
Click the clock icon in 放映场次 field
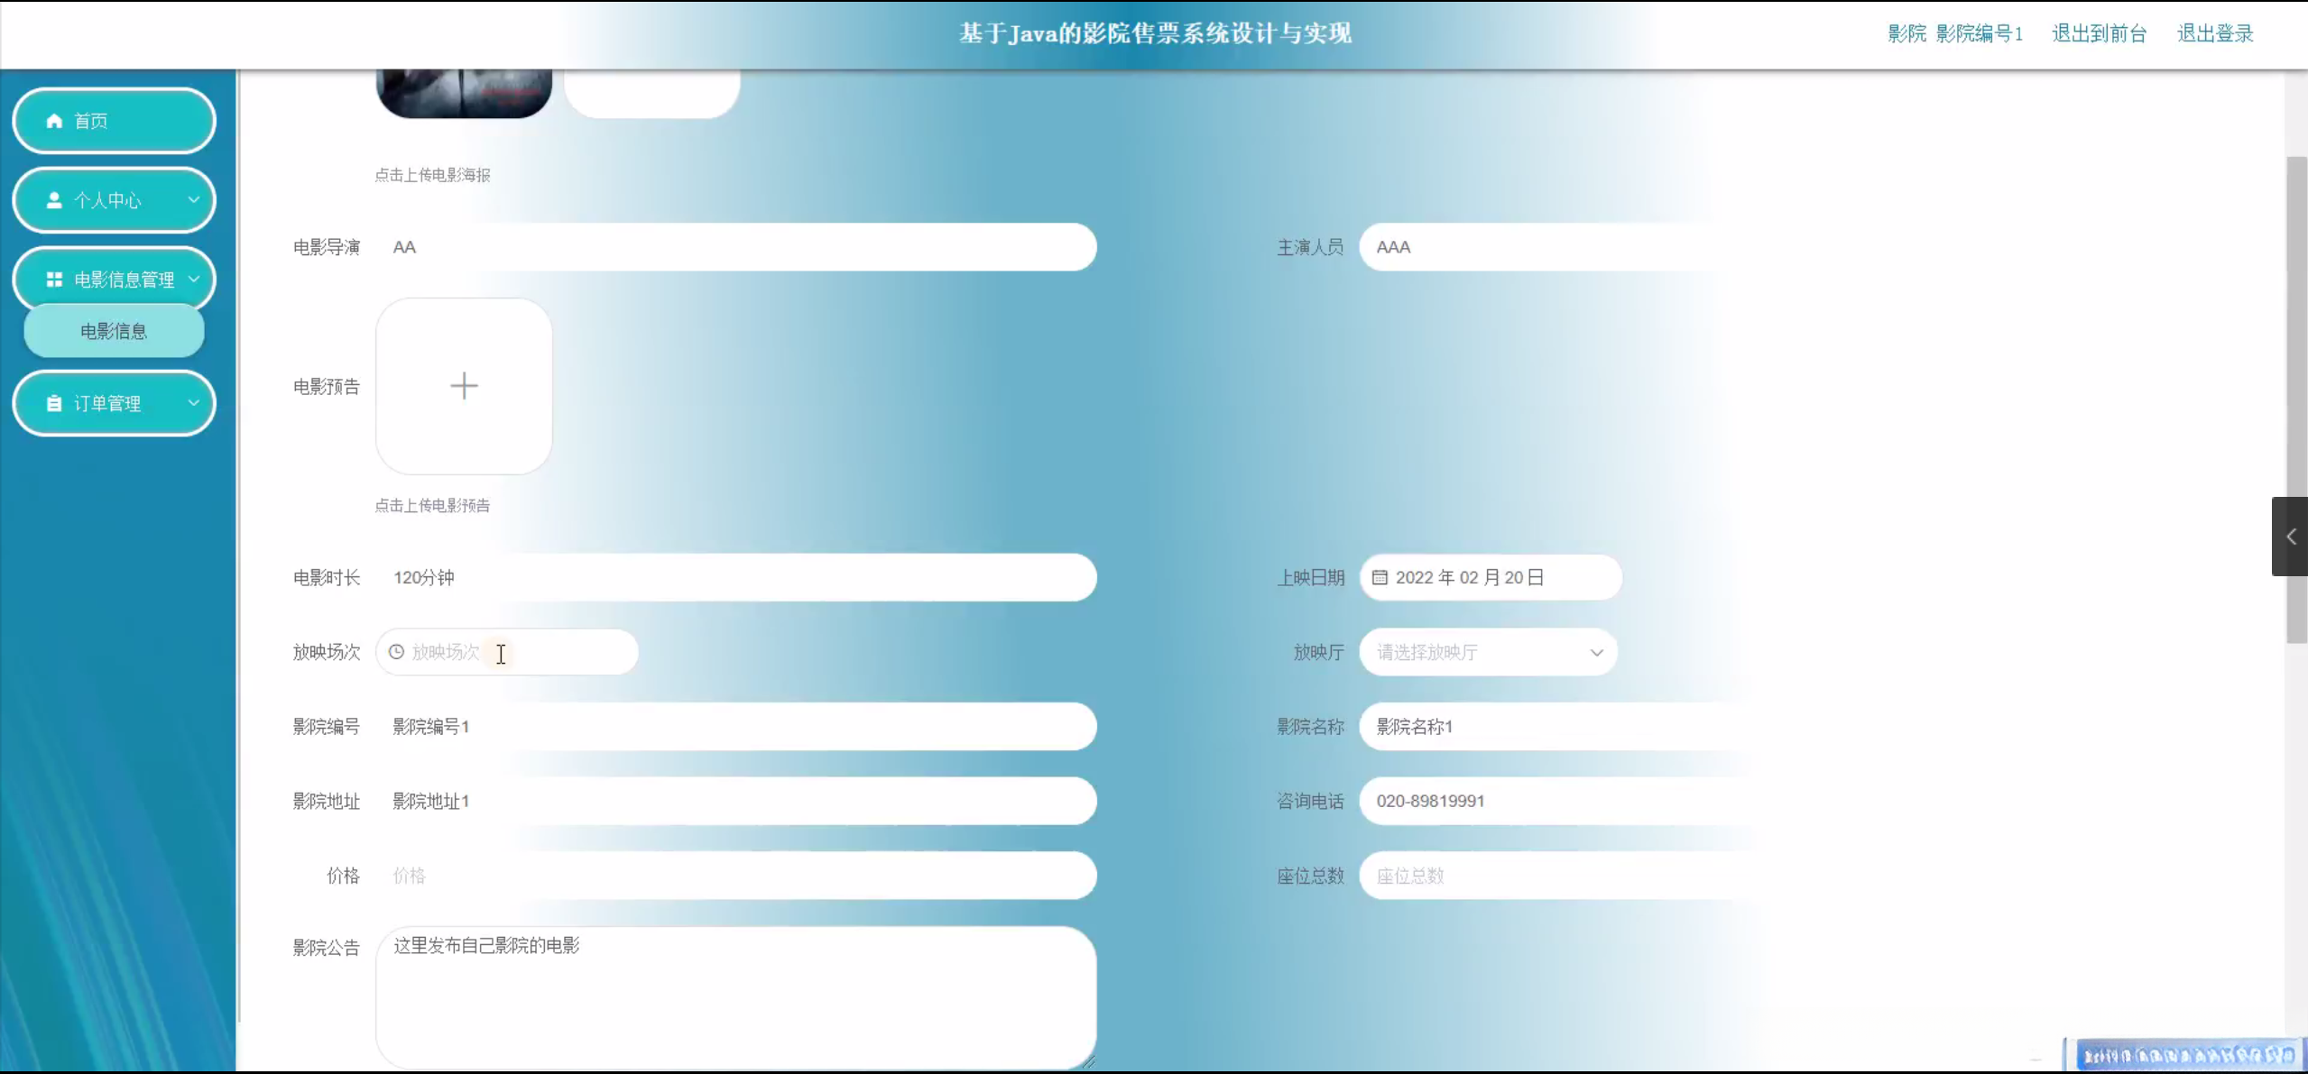click(396, 652)
